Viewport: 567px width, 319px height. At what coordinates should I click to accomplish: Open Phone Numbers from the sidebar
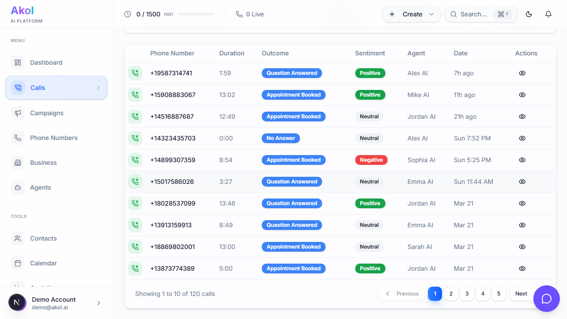(x=53, y=138)
